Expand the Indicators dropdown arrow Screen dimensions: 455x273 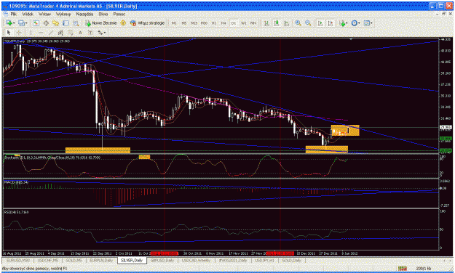347,23
